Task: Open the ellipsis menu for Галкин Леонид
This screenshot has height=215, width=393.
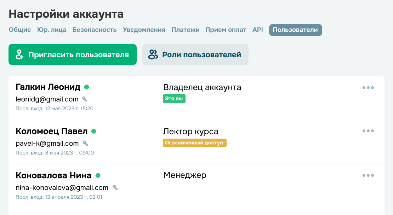Action: pyautogui.click(x=368, y=87)
